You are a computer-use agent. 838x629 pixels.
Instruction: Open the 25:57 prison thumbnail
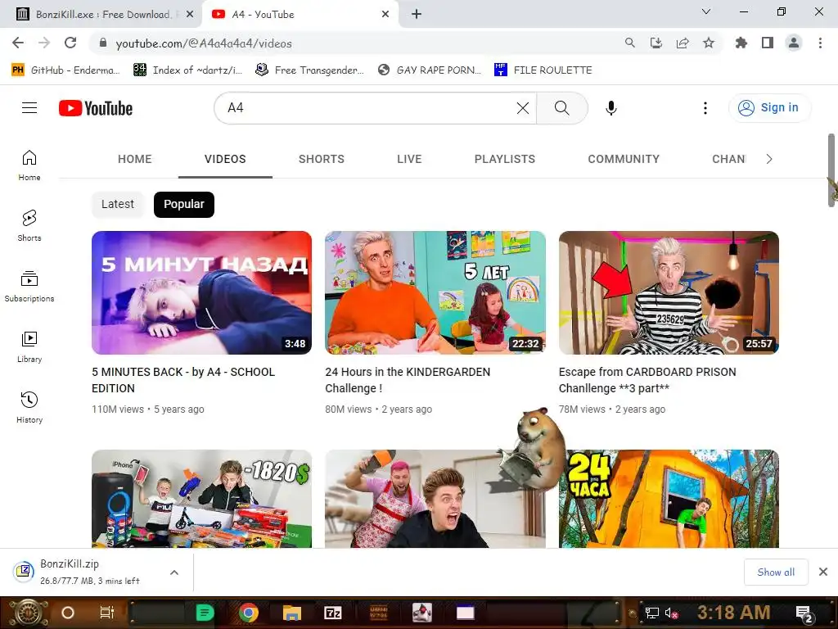pos(669,292)
